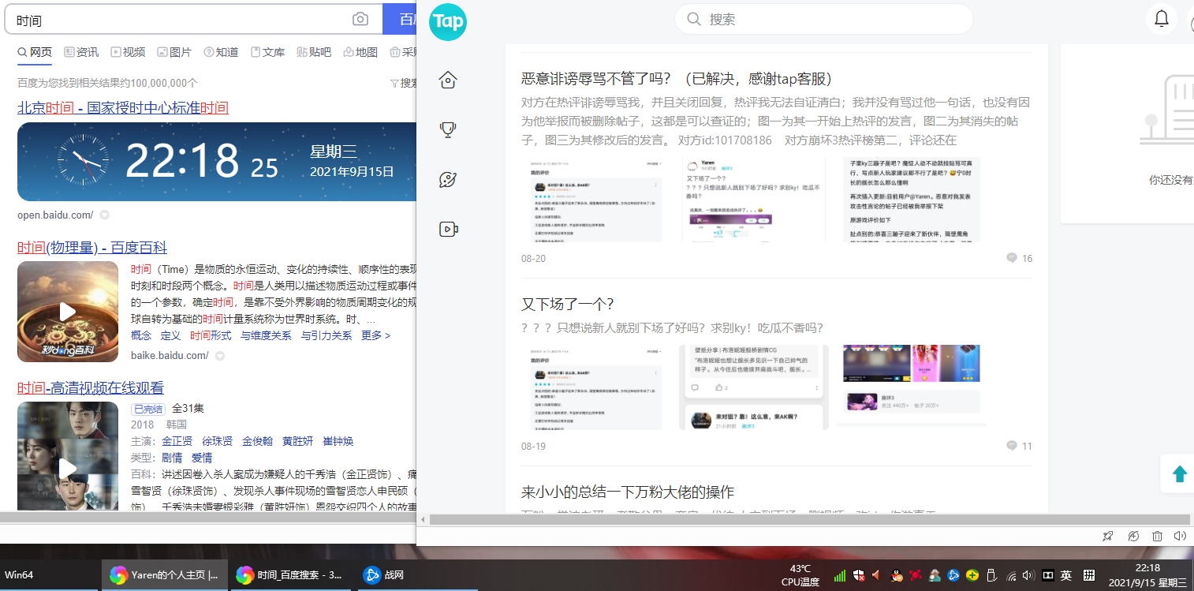1194x591 pixels.
Task: Click the 概念 sublink under Baike result
Action: [x=141, y=335]
